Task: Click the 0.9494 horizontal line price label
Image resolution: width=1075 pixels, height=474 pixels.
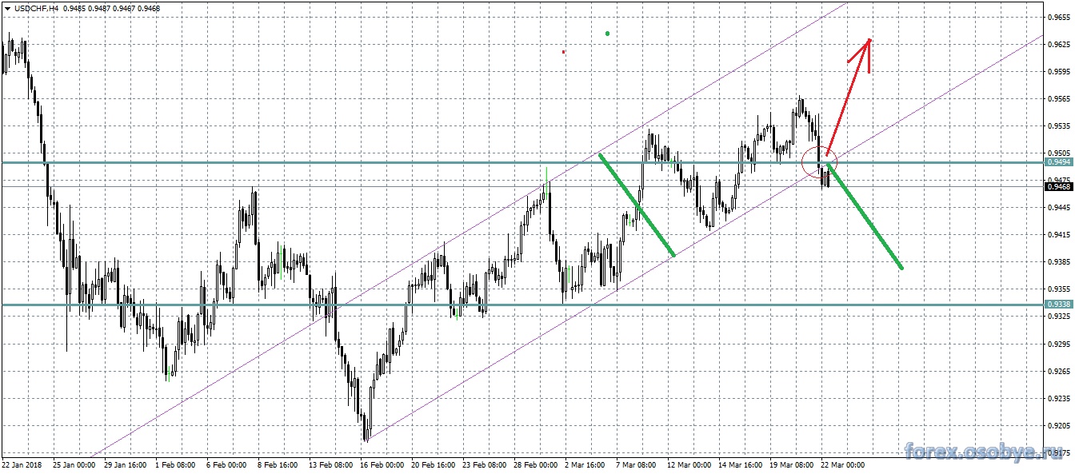Action: click(1058, 162)
